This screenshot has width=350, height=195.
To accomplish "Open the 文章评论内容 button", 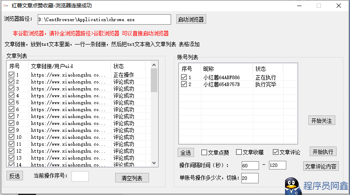I will pos(321,166).
